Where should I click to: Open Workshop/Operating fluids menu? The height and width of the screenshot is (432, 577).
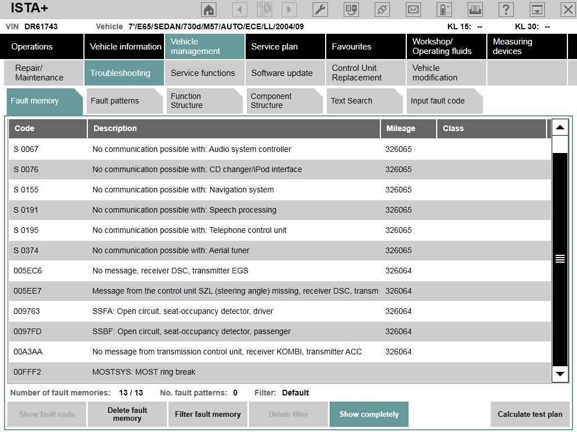click(446, 47)
